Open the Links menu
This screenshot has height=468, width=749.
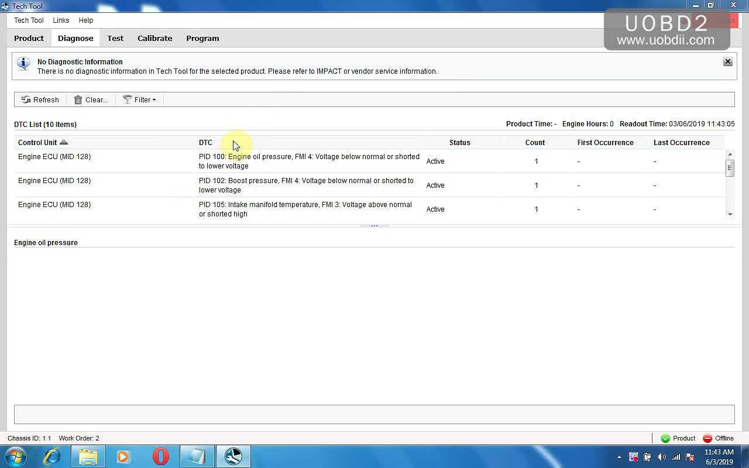pyautogui.click(x=61, y=20)
